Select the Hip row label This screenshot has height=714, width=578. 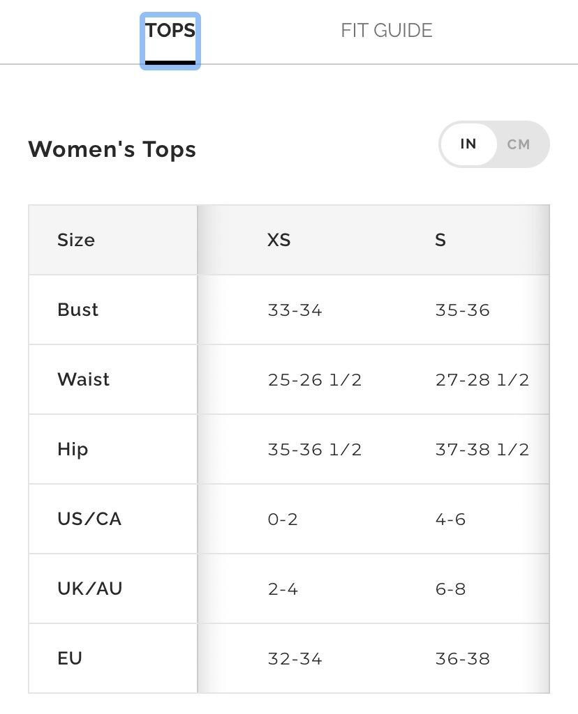(x=72, y=449)
